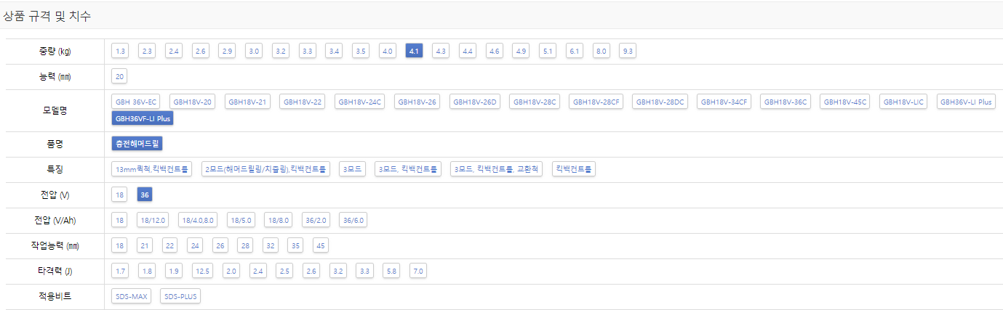1003x310 pixels.
Task: Select the plain 3모드 feature chip
Action: tap(353, 169)
